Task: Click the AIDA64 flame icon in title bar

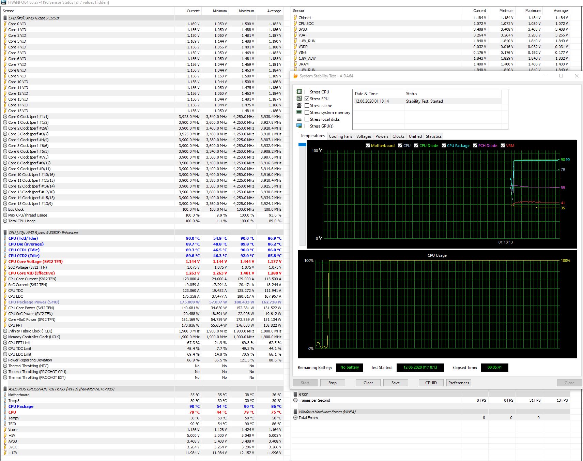Action: coord(295,76)
